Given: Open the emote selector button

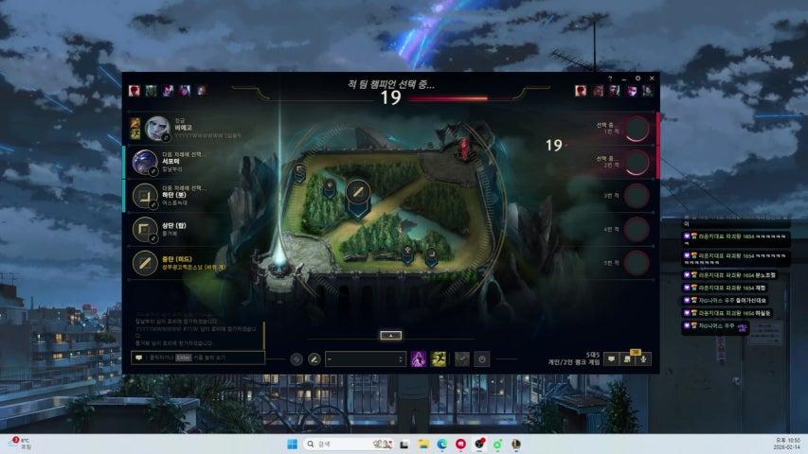Looking at the screenshot, I should point(482,359).
